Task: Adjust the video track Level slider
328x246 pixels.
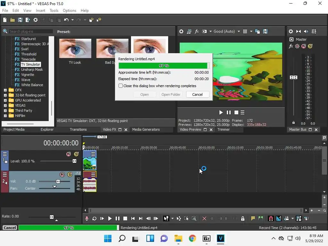Action: [74, 161]
